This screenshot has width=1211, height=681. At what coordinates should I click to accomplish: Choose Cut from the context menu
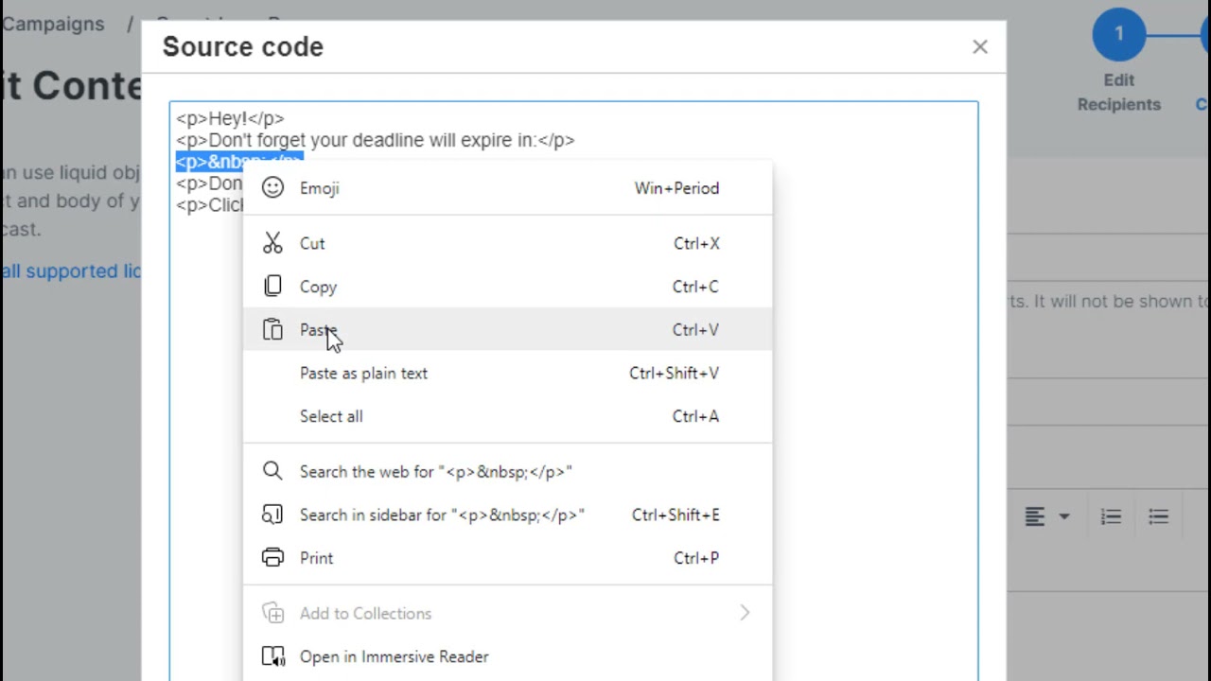507,243
